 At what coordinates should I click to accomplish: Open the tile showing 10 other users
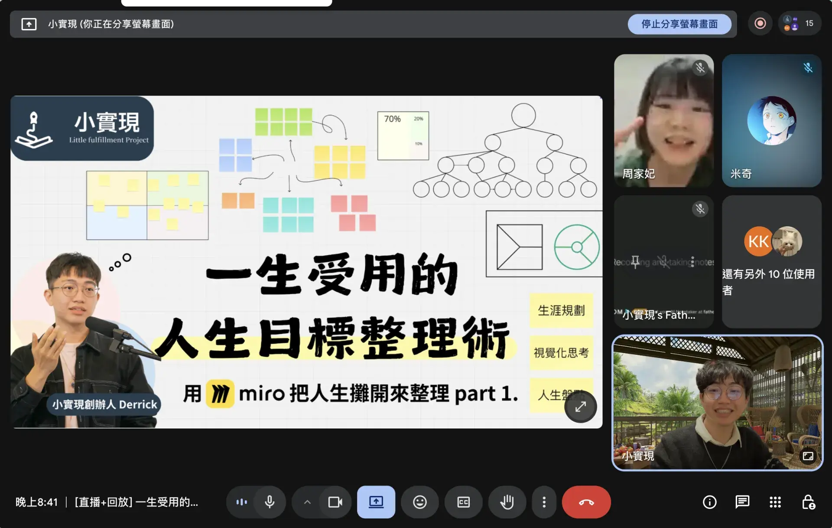(x=771, y=261)
